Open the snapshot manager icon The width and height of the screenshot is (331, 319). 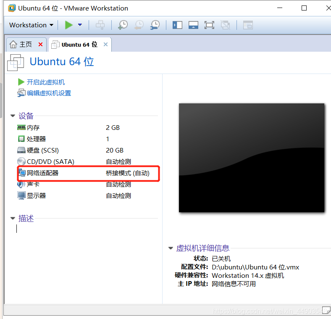[155, 25]
